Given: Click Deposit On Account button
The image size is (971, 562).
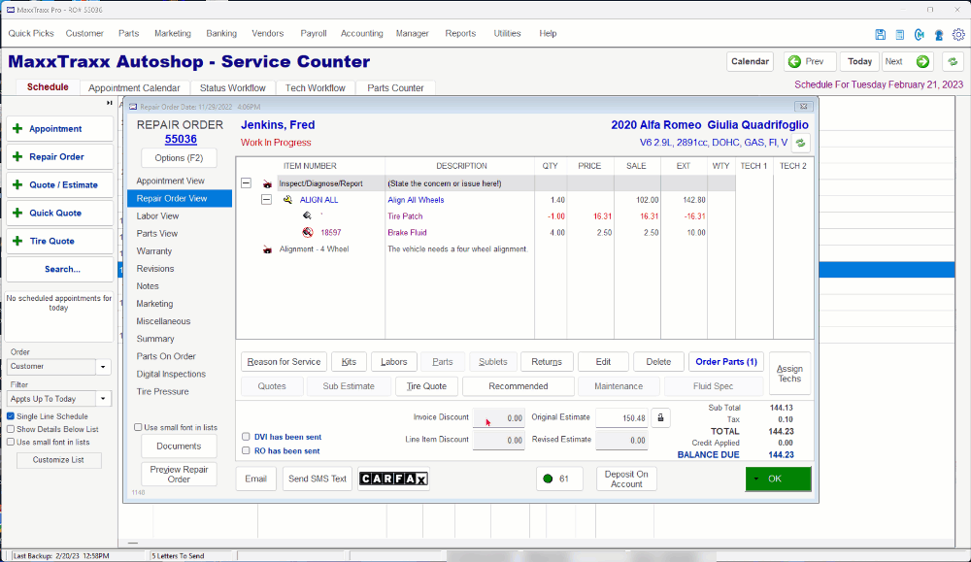Looking at the screenshot, I should click(626, 479).
